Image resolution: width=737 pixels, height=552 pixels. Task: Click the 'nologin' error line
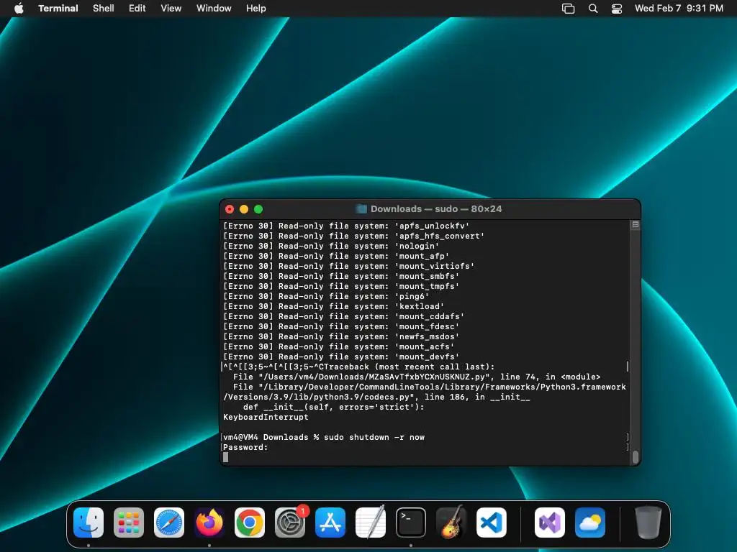(331, 246)
